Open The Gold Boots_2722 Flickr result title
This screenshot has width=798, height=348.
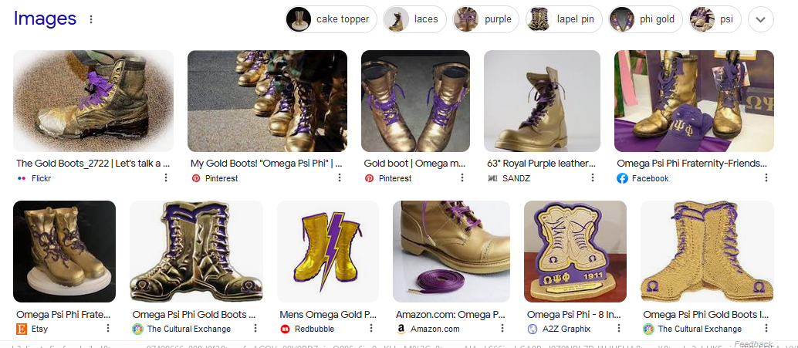[x=93, y=164]
